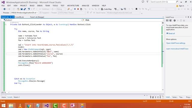Click the Undo arrow icon
Image resolution: width=192 pixels, height=108 pixels.
[29, 9]
